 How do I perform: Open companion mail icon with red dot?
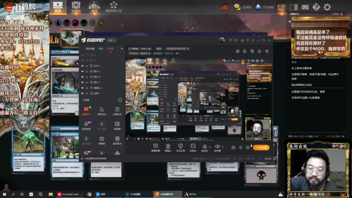tap(231, 40)
